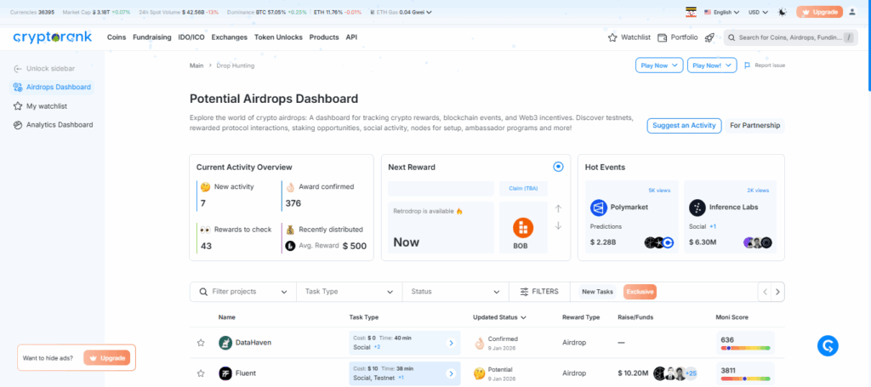Open the CryptoRank logo homepage

tap(53, 37)
